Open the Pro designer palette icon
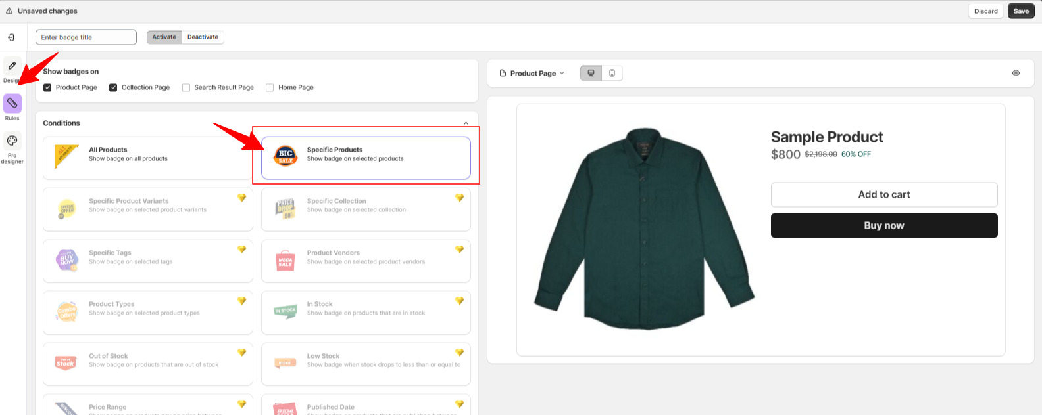This screenshot has height=415, width=1042. pyautogui.click(x=12, y=141)
